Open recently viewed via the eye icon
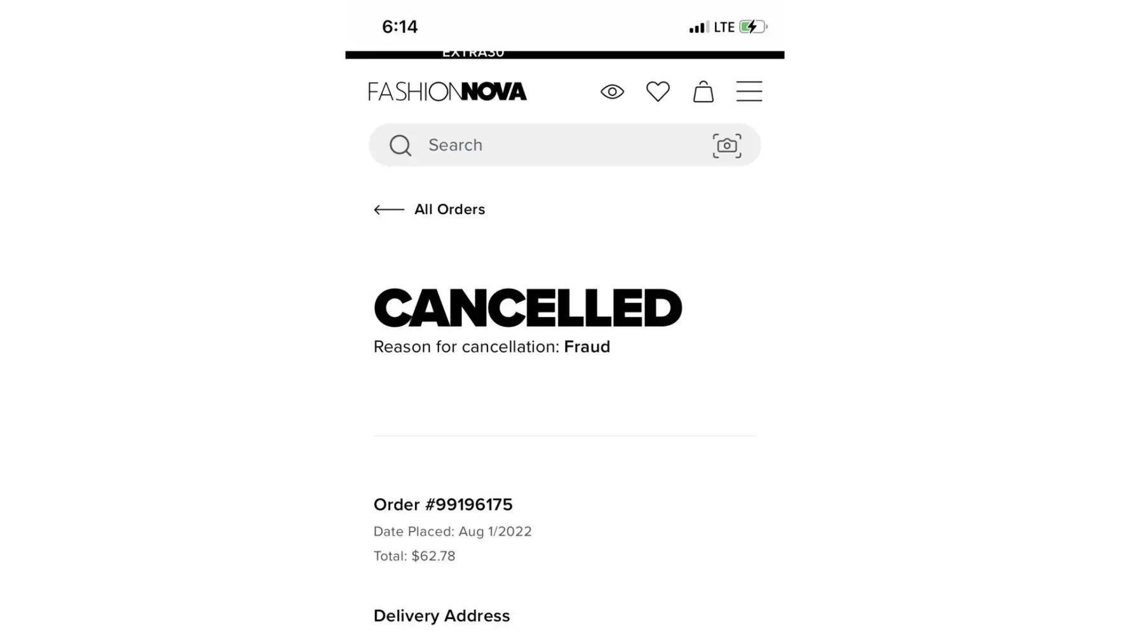Viewport: 1130px width, 635px height. [612, 92]
